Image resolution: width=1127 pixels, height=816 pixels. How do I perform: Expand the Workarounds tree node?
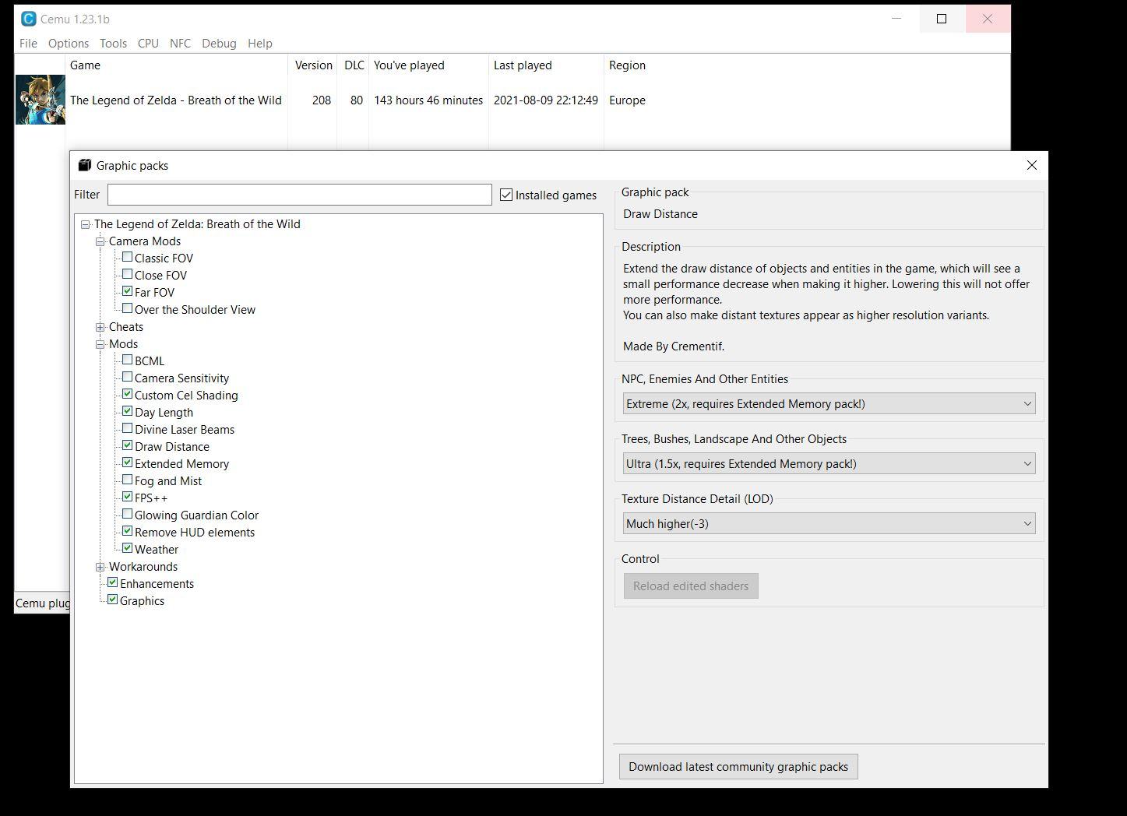tap(100, 567)
